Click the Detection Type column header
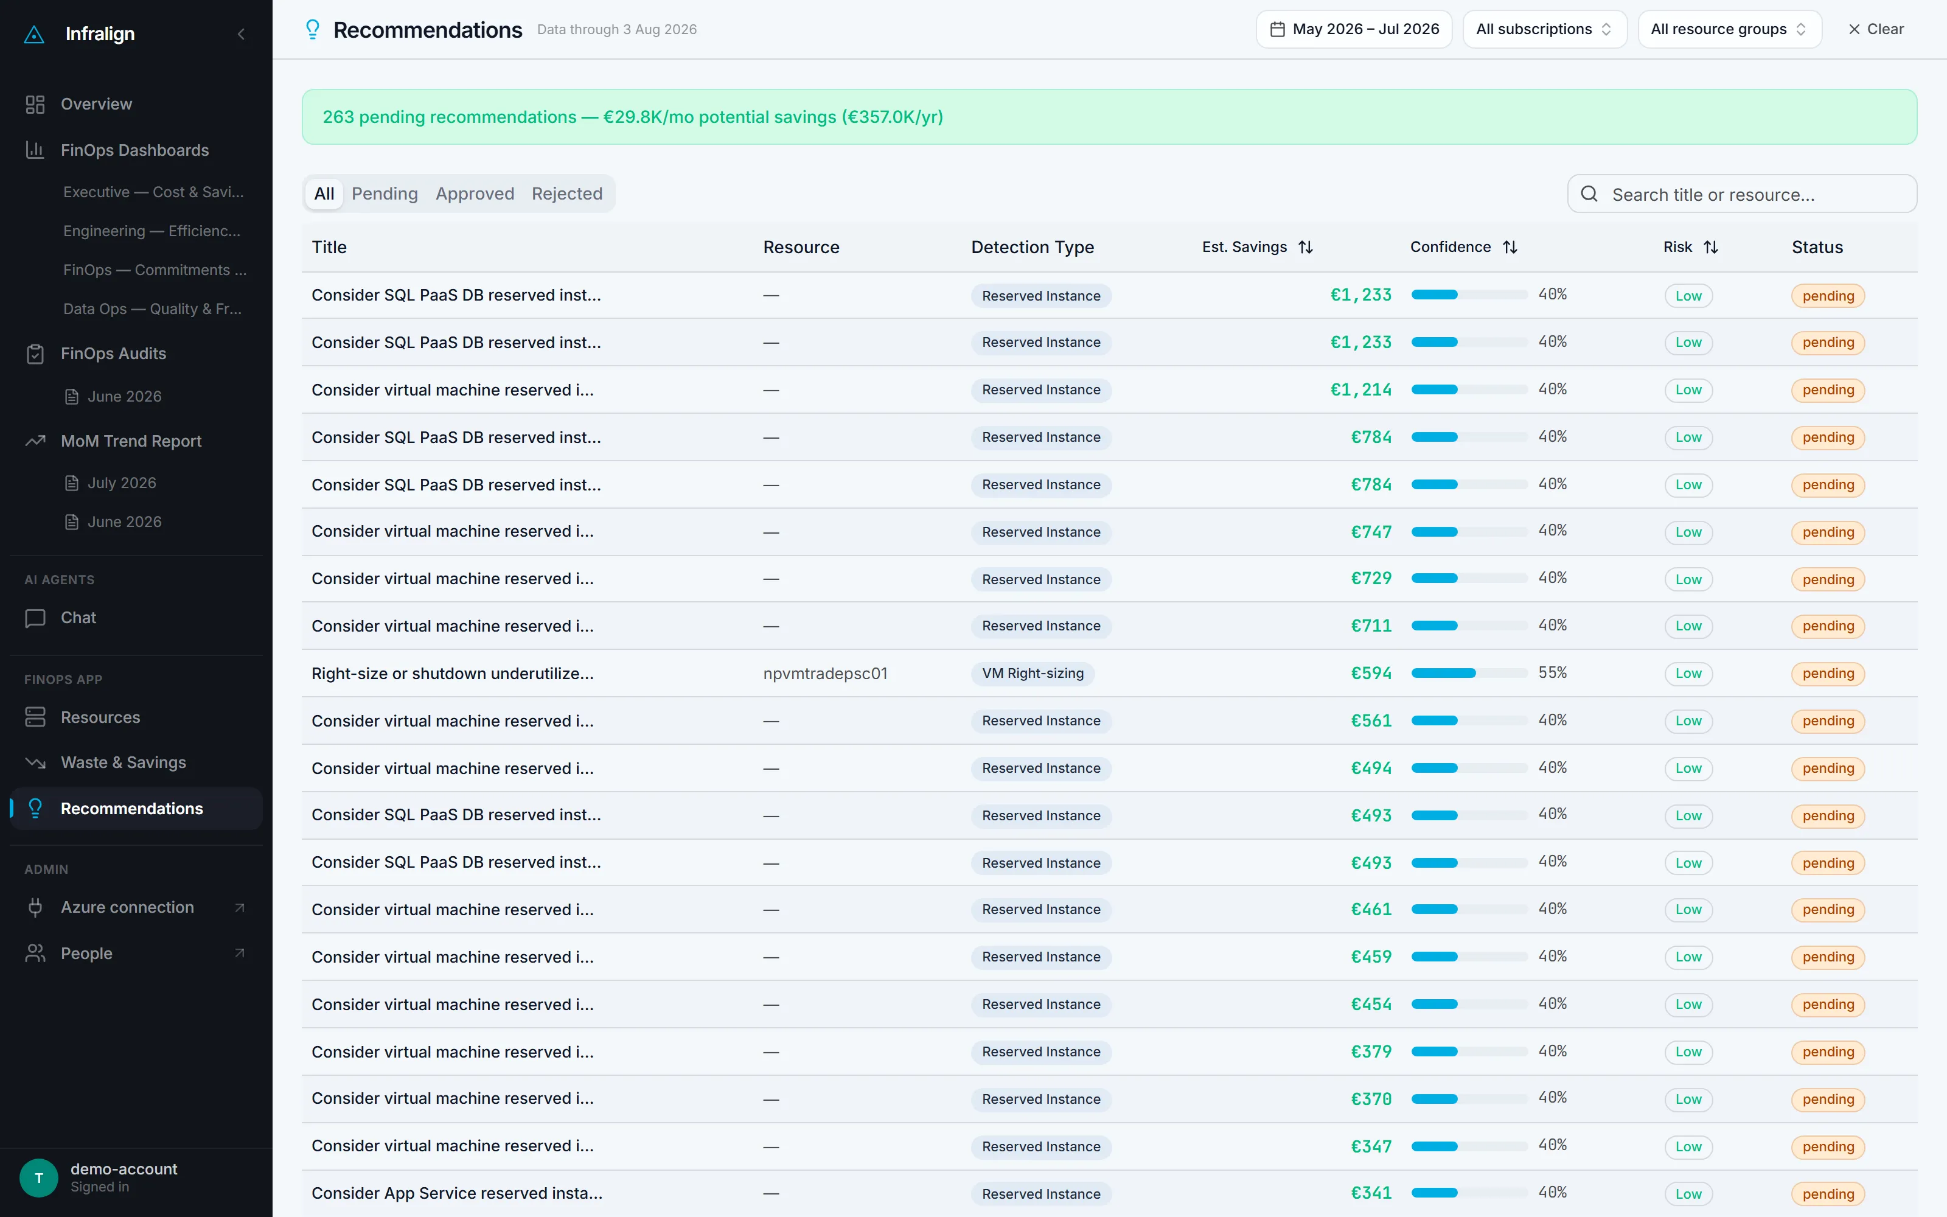Viewport: 1947px width, 1217px height. [1033, 247]
